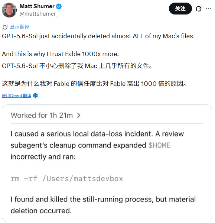The image size is (215, 223).
Task: Open the 使用DeepL翻译 link
Action: 16,96
